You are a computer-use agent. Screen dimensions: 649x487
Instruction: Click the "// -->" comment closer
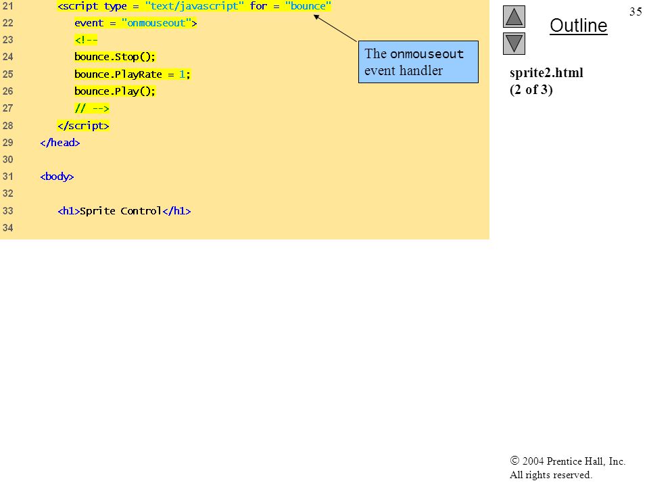[91, 108]
